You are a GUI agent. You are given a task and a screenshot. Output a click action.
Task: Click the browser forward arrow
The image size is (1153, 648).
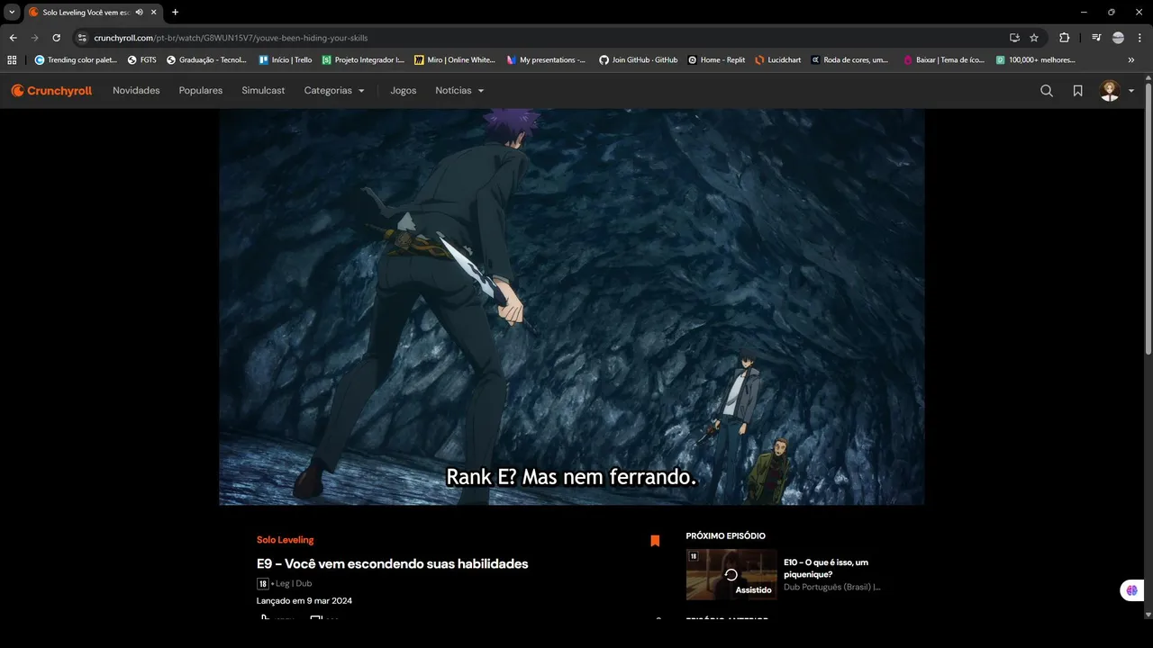click(x=34, y=38)
